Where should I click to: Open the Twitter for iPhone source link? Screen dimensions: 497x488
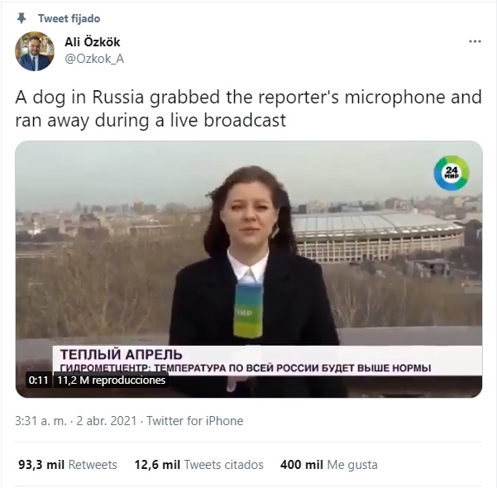[x=194, y=421]
